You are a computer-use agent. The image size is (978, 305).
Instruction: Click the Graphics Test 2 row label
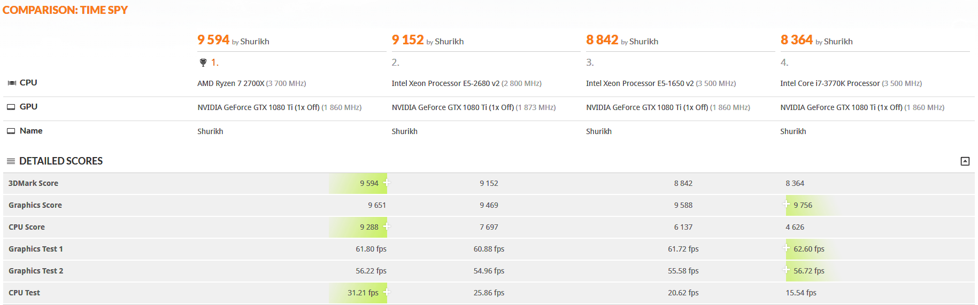(x=36, y=271)
